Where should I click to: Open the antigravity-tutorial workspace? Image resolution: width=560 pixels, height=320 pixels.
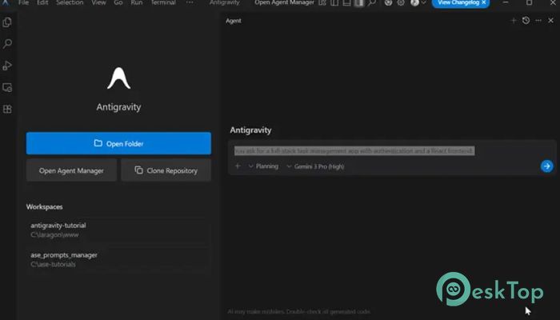coord(118,230)
